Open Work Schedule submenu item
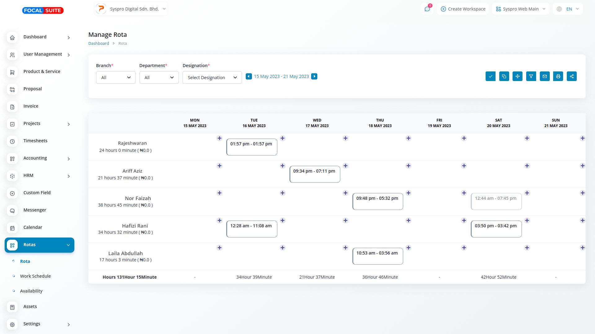This screenshot has width=595, height=334. click(35, 276)
